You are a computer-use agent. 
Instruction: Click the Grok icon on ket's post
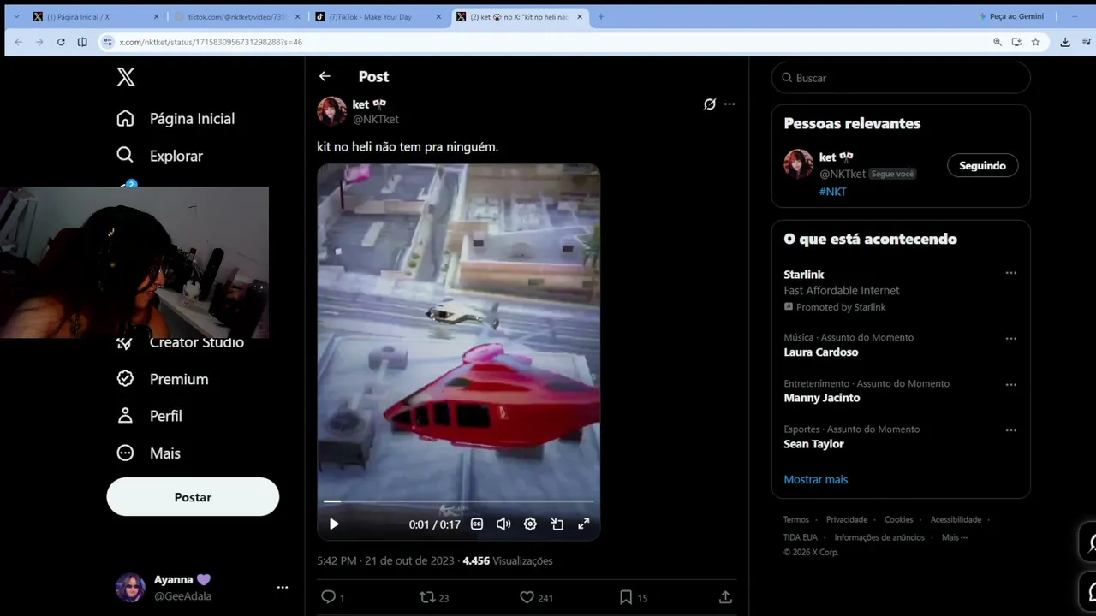point(710,104)
